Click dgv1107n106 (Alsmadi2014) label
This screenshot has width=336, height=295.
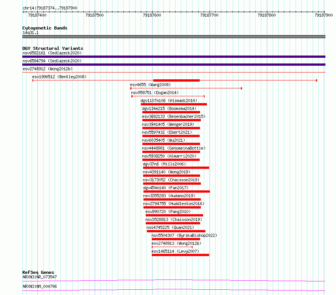click(x=169, y=100)
